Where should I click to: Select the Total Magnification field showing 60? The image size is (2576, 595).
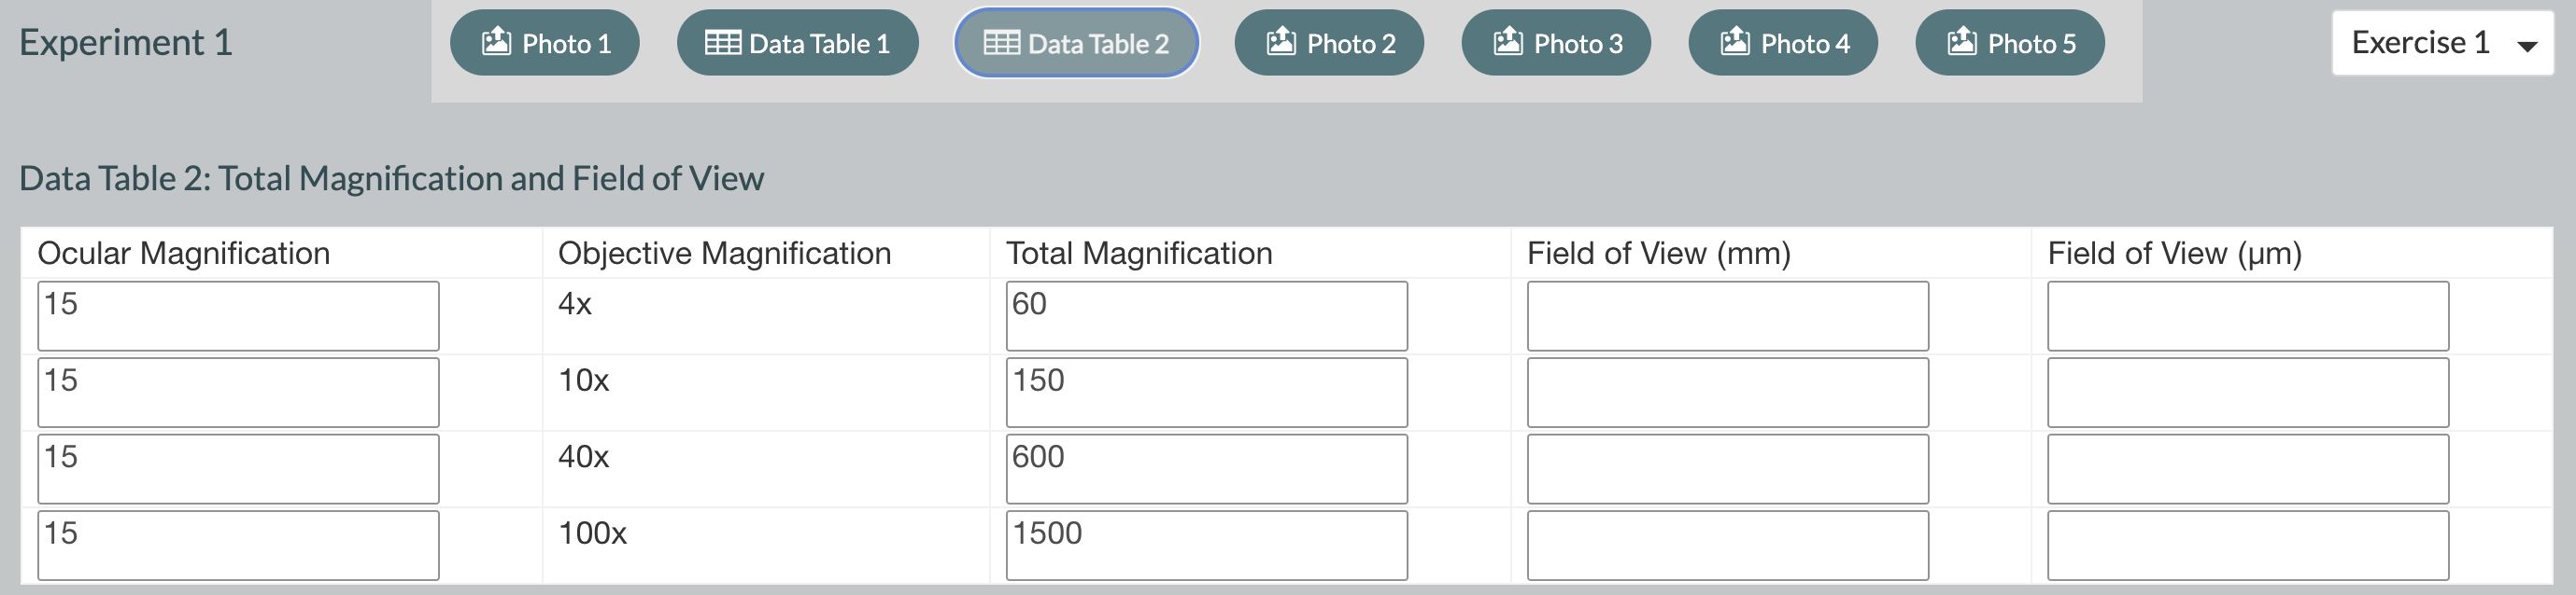coord(1205,314)
